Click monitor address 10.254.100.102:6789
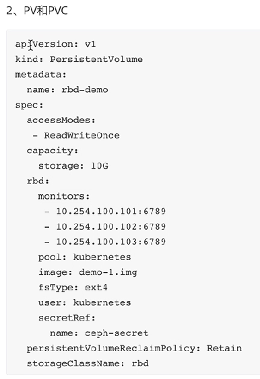260x379 pixels. [111, 226]
